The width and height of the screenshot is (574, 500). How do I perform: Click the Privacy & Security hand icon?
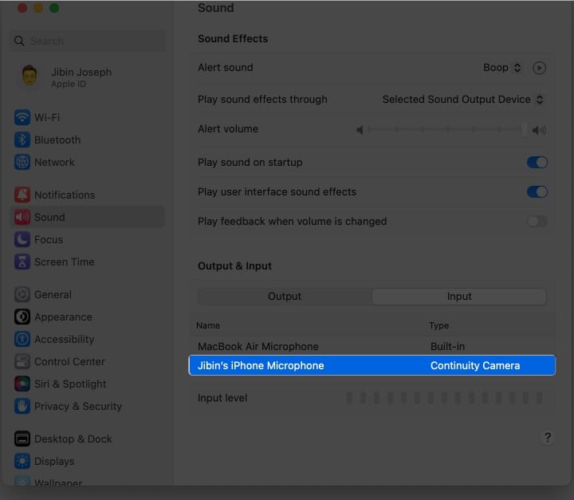click(x=22, y=406)
